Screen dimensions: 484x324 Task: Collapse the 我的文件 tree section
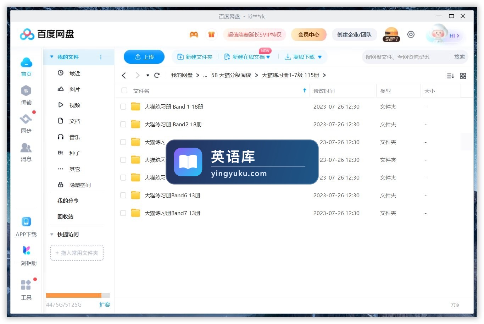coord(52,57)
